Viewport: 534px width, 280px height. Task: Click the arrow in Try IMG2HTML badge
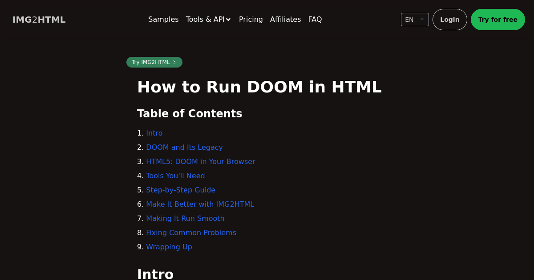coord(174,62)
